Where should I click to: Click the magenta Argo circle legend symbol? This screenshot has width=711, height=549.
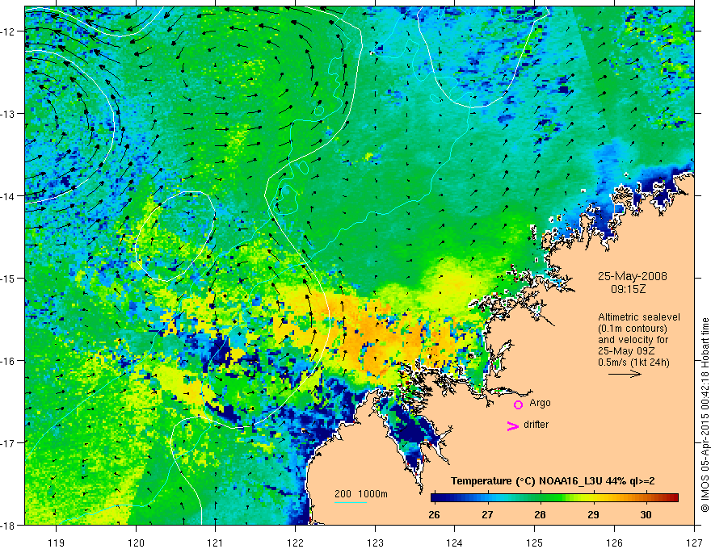518,404
